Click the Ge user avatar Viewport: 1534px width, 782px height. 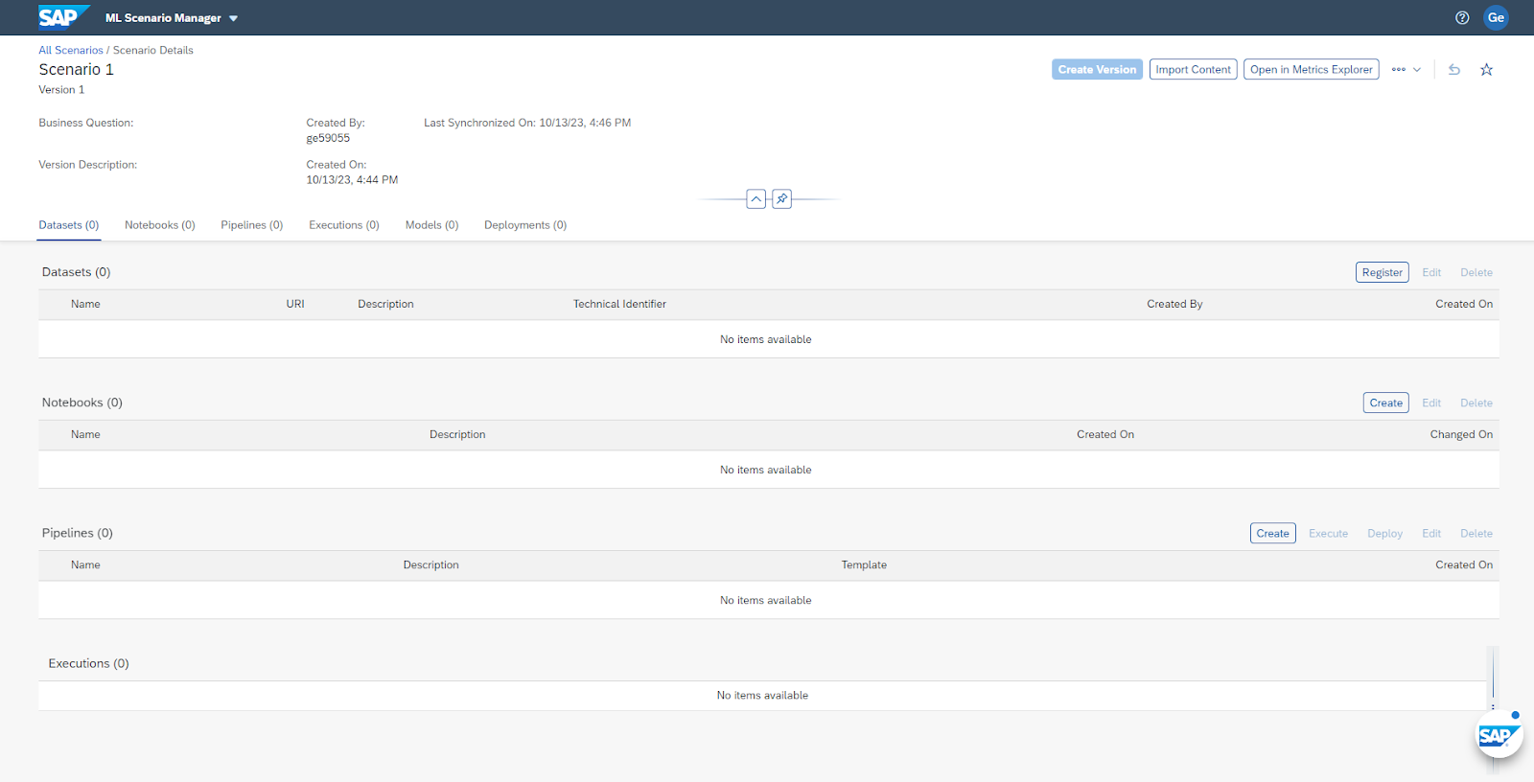point(1496,17)
